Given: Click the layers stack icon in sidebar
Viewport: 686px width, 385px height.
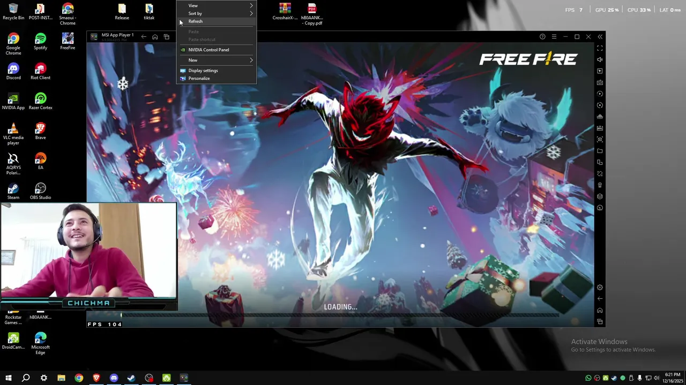Looking at the screenshot, I should point(600,197).
